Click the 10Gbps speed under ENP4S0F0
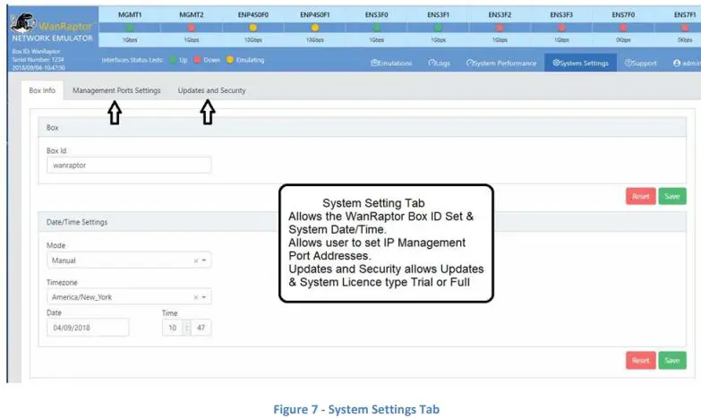The height and width of the screenshot is (418, 701). pos(253,39)
